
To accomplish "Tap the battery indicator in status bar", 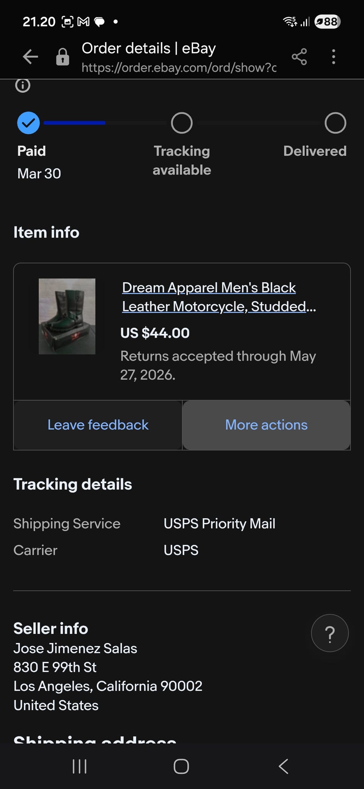I will (328, 22).
